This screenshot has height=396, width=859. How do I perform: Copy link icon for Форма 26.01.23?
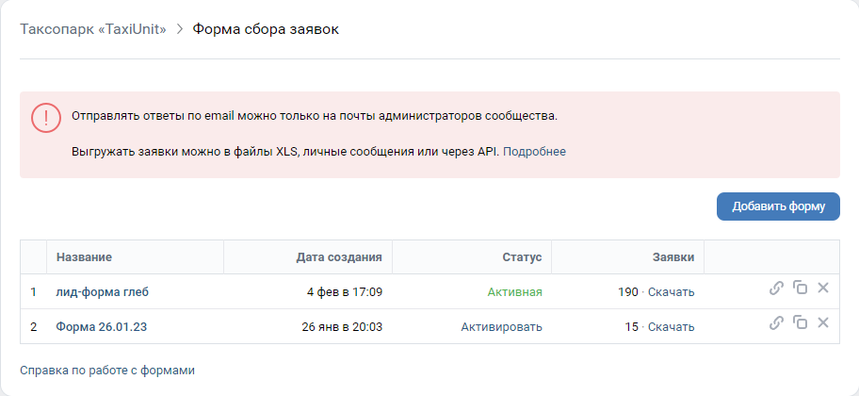click(776, 323)
